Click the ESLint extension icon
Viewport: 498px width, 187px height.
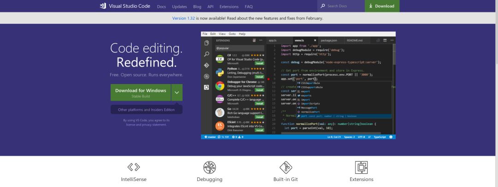coord(220,126)
